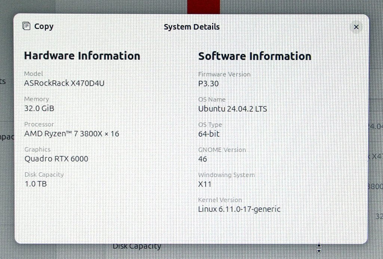Select the windowing system value X11
The width and height of the screenshot is (383, 259).
(x=205, y=184)
